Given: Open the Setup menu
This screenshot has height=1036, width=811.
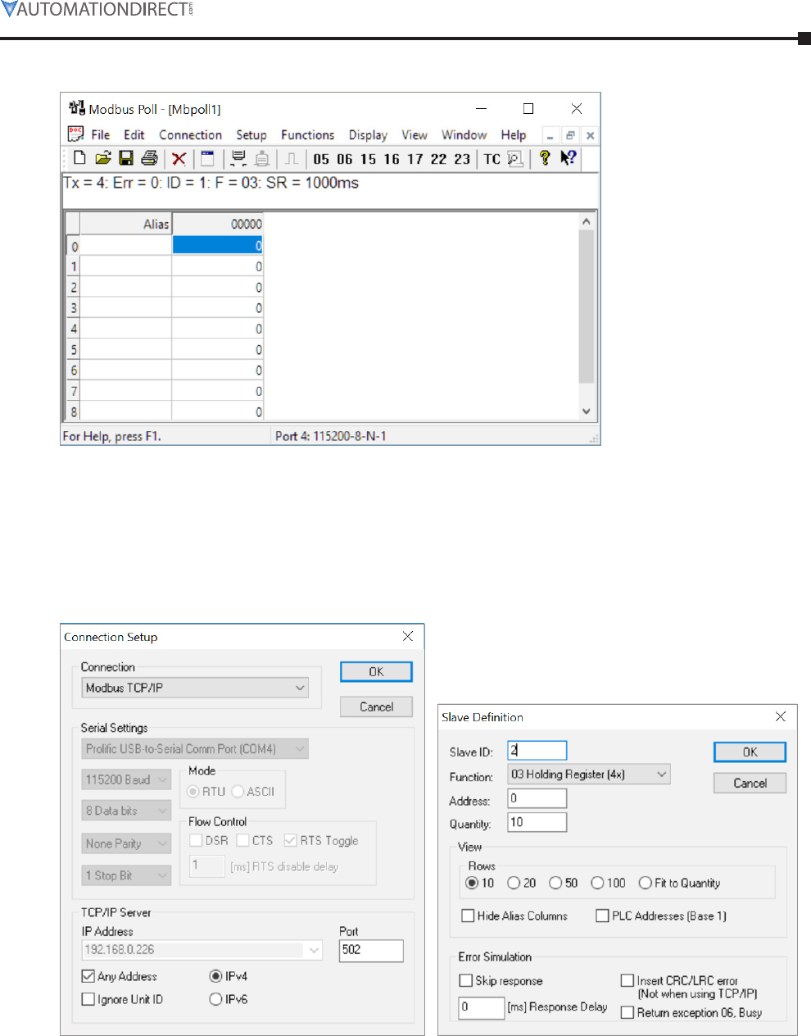Looking at the screenshot, I should [x=251, y=134].
